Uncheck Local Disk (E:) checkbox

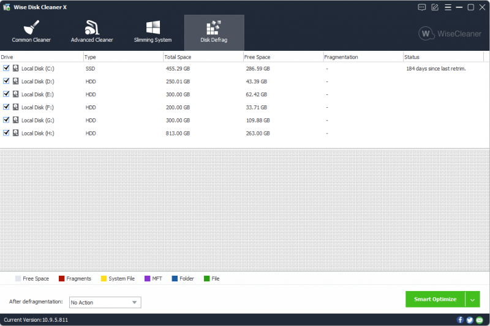click(6, 94)
